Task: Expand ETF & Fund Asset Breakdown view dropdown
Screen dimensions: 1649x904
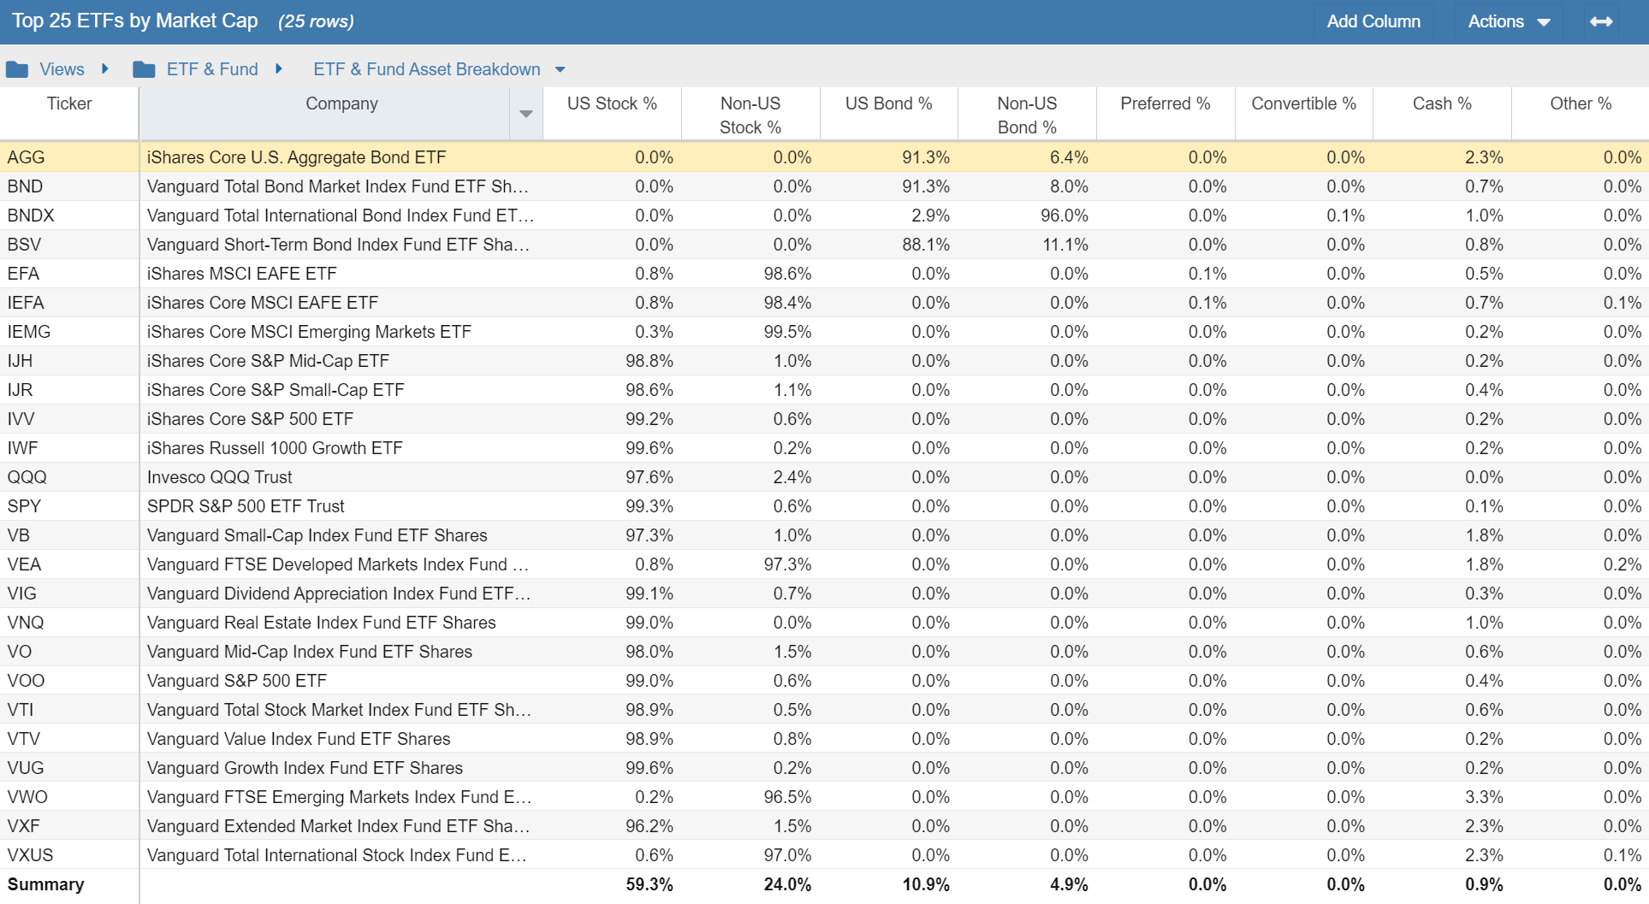Action: pos(561,70)
